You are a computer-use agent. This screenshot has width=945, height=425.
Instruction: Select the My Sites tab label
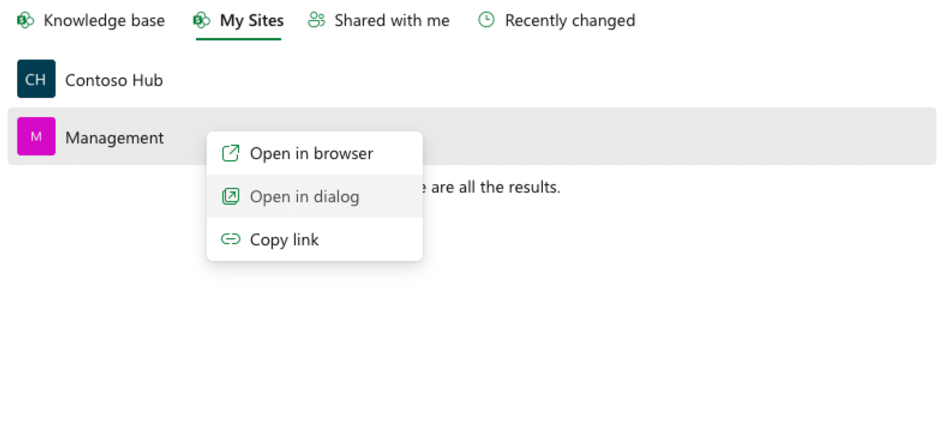click(x=251, y=20)
